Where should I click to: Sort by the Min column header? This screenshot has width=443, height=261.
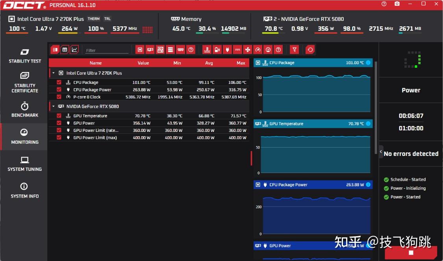pos(177,63)
